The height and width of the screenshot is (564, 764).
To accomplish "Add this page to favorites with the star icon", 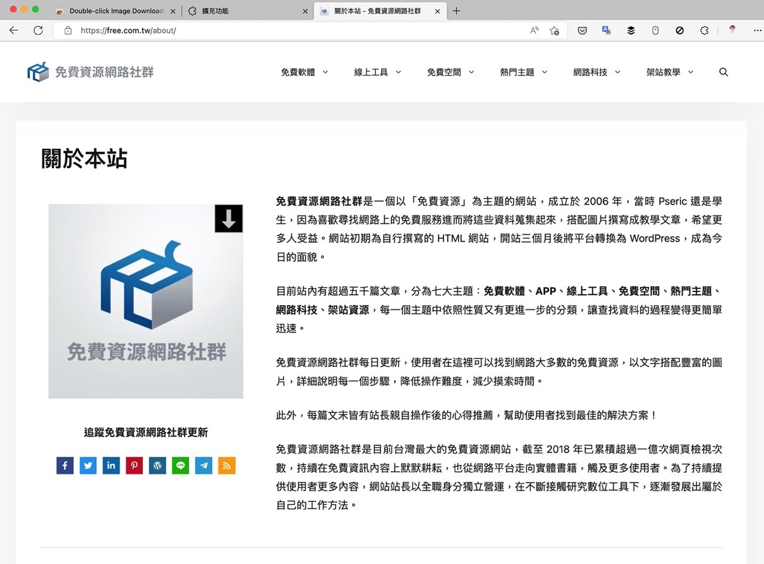I will pos(554,30).
